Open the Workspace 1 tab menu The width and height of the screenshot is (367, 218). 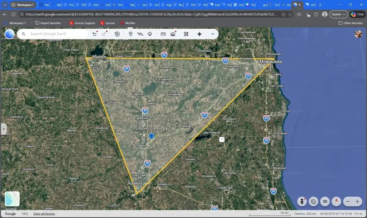(x=23, y=5)
